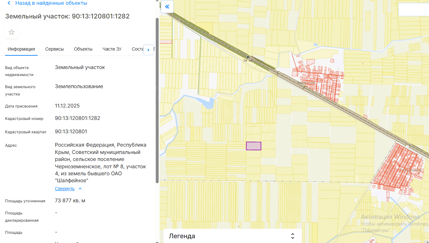Click the small chevron next to Свернуть
Image resolution: width=429 pixels, height=243 pixels.
(x=80, y=189)
